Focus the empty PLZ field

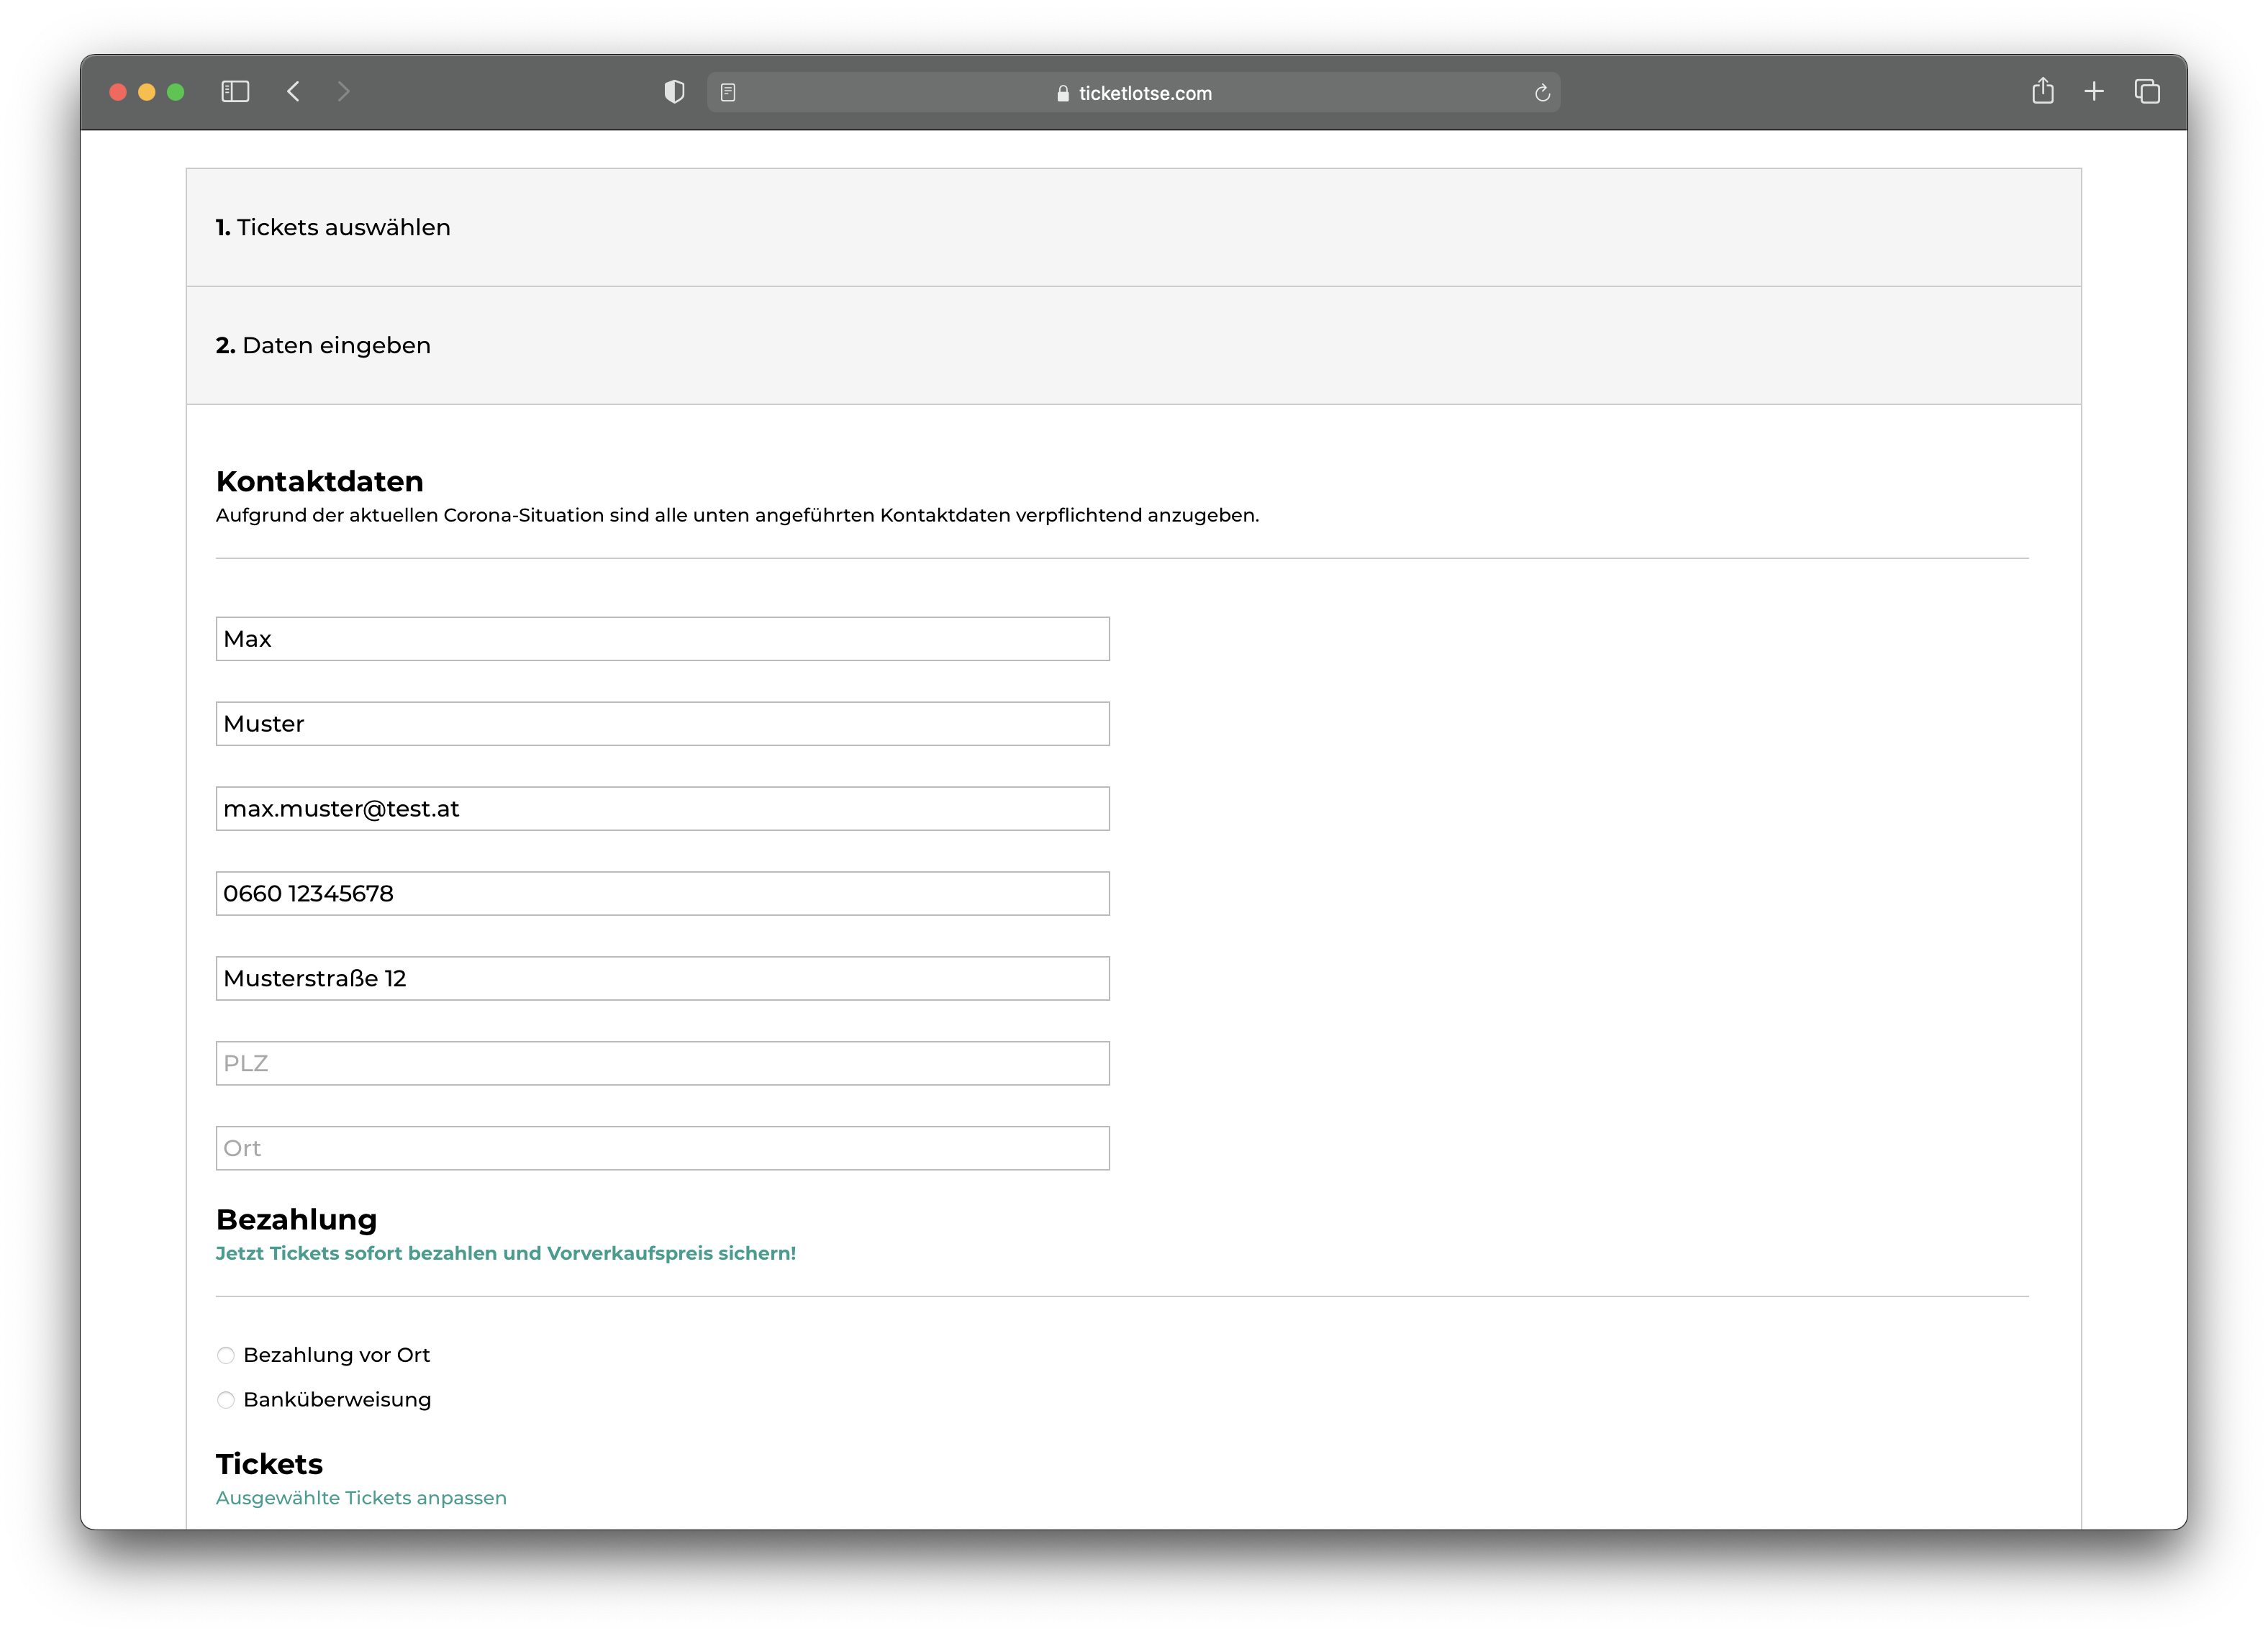[662, 1064]
